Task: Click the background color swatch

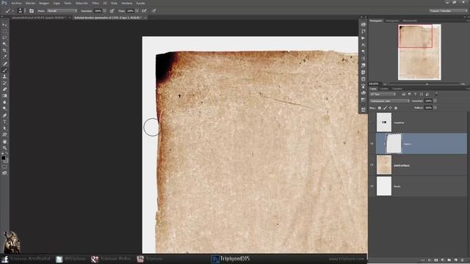Action: pos(7,161)
